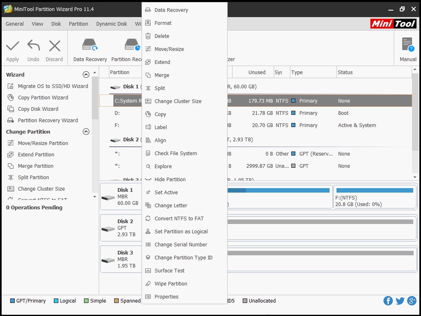Image resolution: width=421 pixels, height=316 pixels.
Task: Open MiniTool's Facebook page icon
Action: 388,301
